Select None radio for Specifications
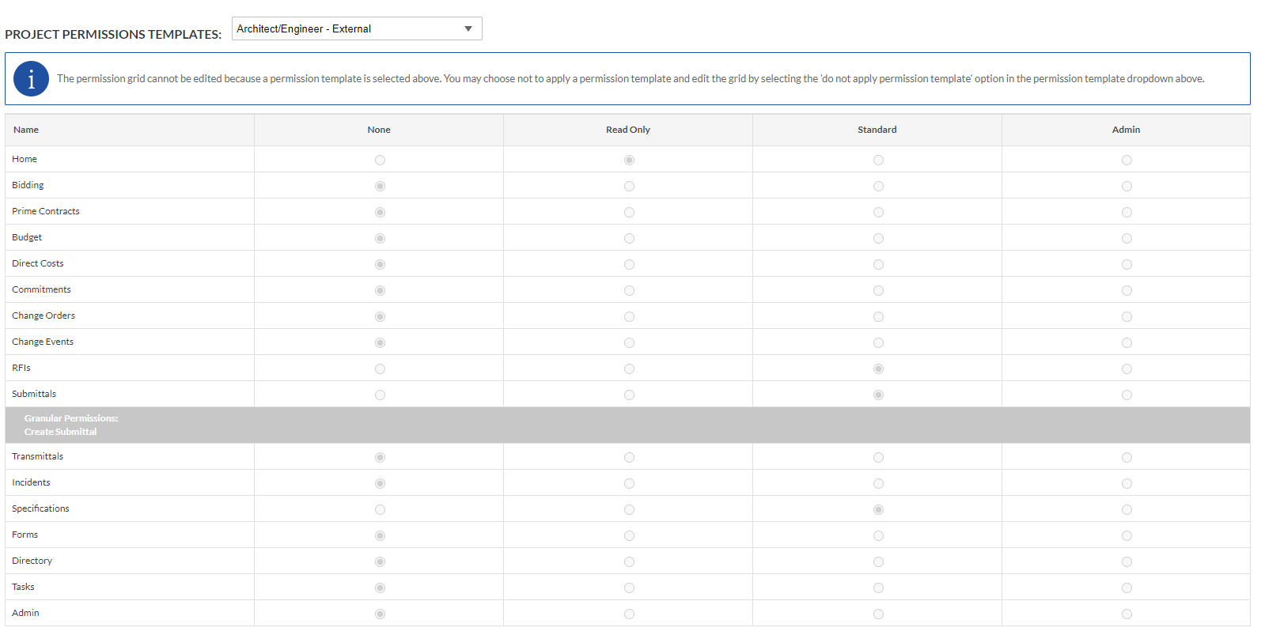 380,509
